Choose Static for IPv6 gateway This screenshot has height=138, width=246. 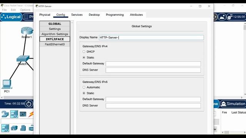[x=84, y=93]
